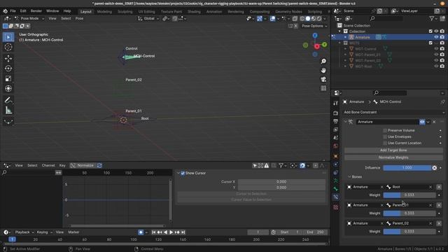
Task: Switch perspective/orthographic grid icon
Action: (323, 88)
